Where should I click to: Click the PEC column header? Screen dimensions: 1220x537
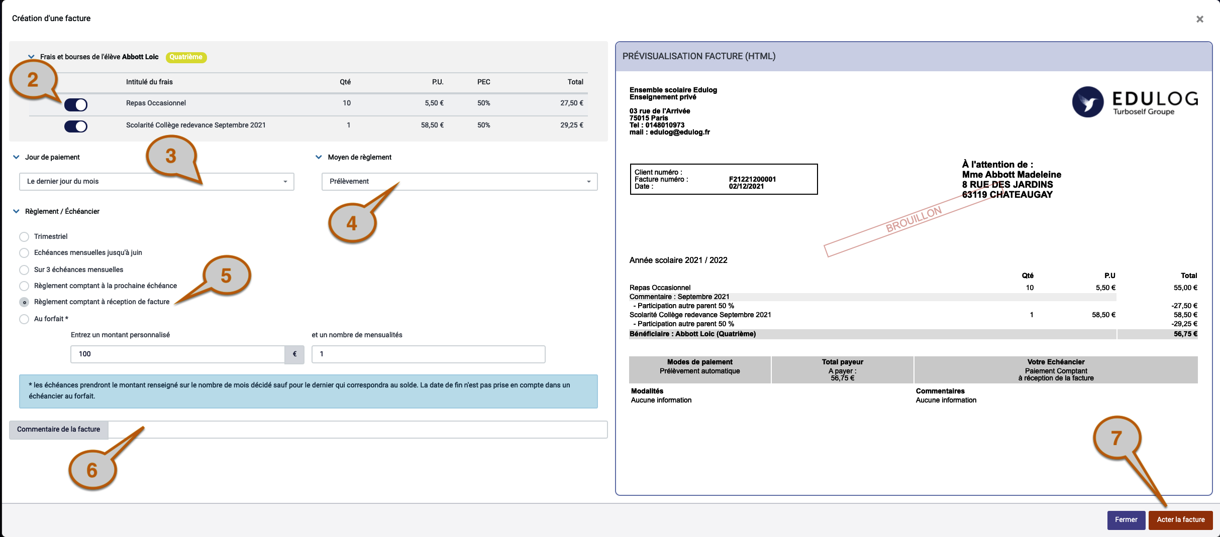(483, 82)
